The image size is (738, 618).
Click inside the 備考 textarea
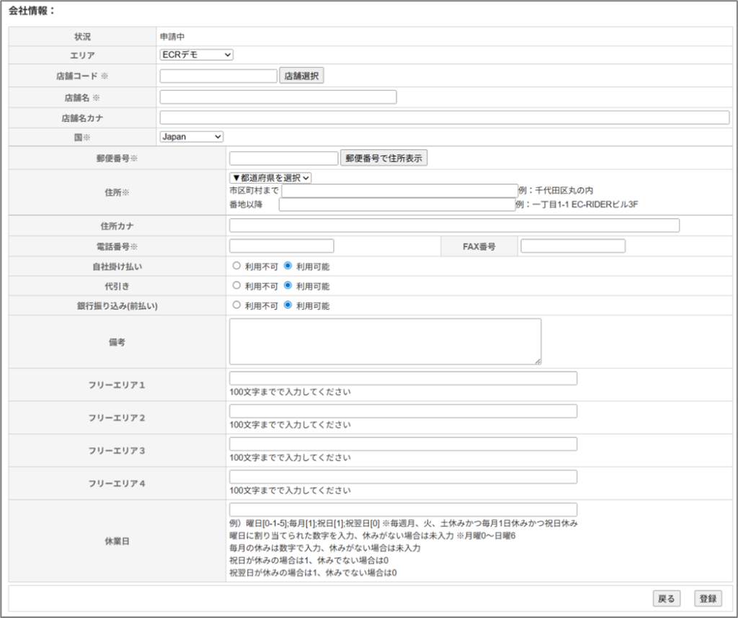[x=385, y=341]
